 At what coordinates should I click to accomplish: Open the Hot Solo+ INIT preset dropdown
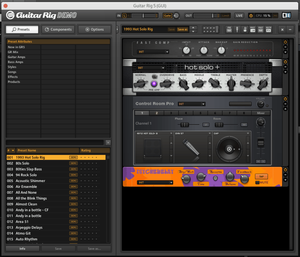pyautogui.click(x=151, y=68)
